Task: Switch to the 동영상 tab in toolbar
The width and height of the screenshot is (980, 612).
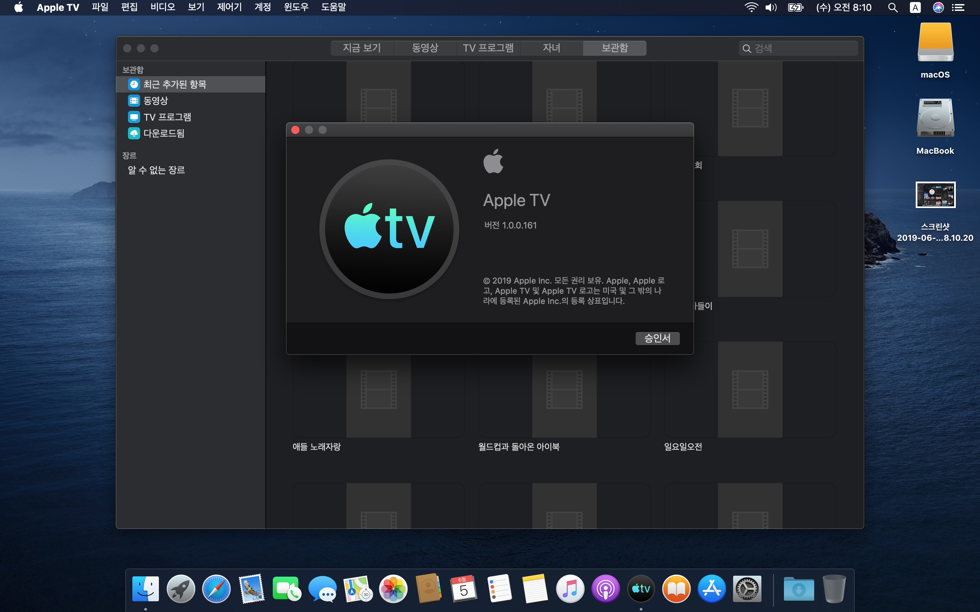Action: tap(425, 48)
